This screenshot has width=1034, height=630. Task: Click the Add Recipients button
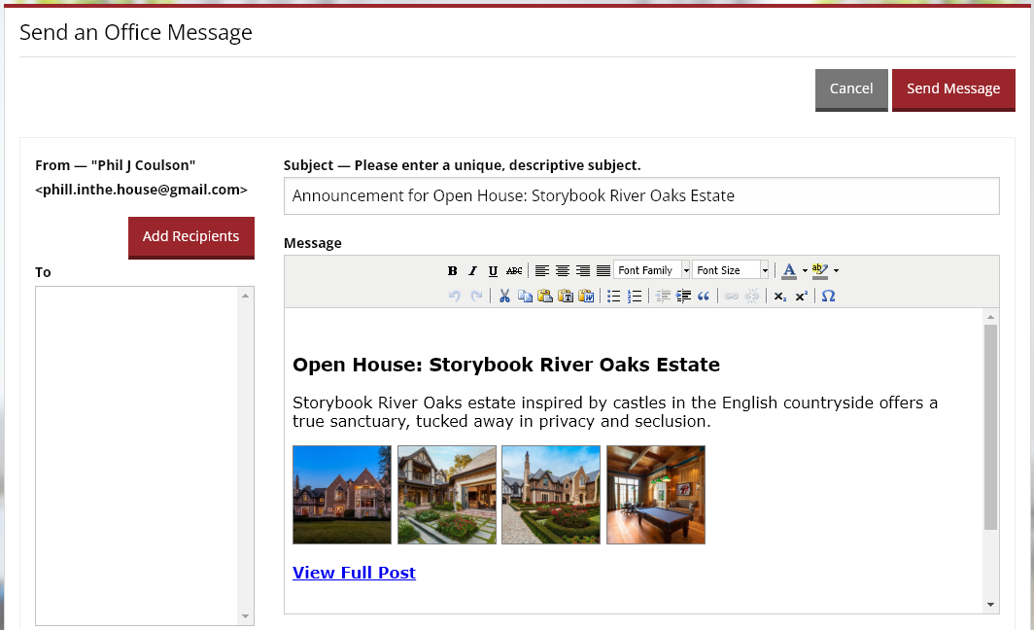[190, 236]
